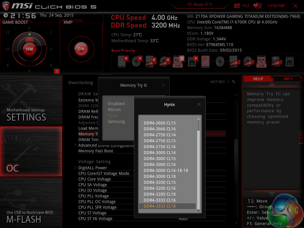
Task: Select the DDR4-3000 CL18 preset
Action: [167, 176]
